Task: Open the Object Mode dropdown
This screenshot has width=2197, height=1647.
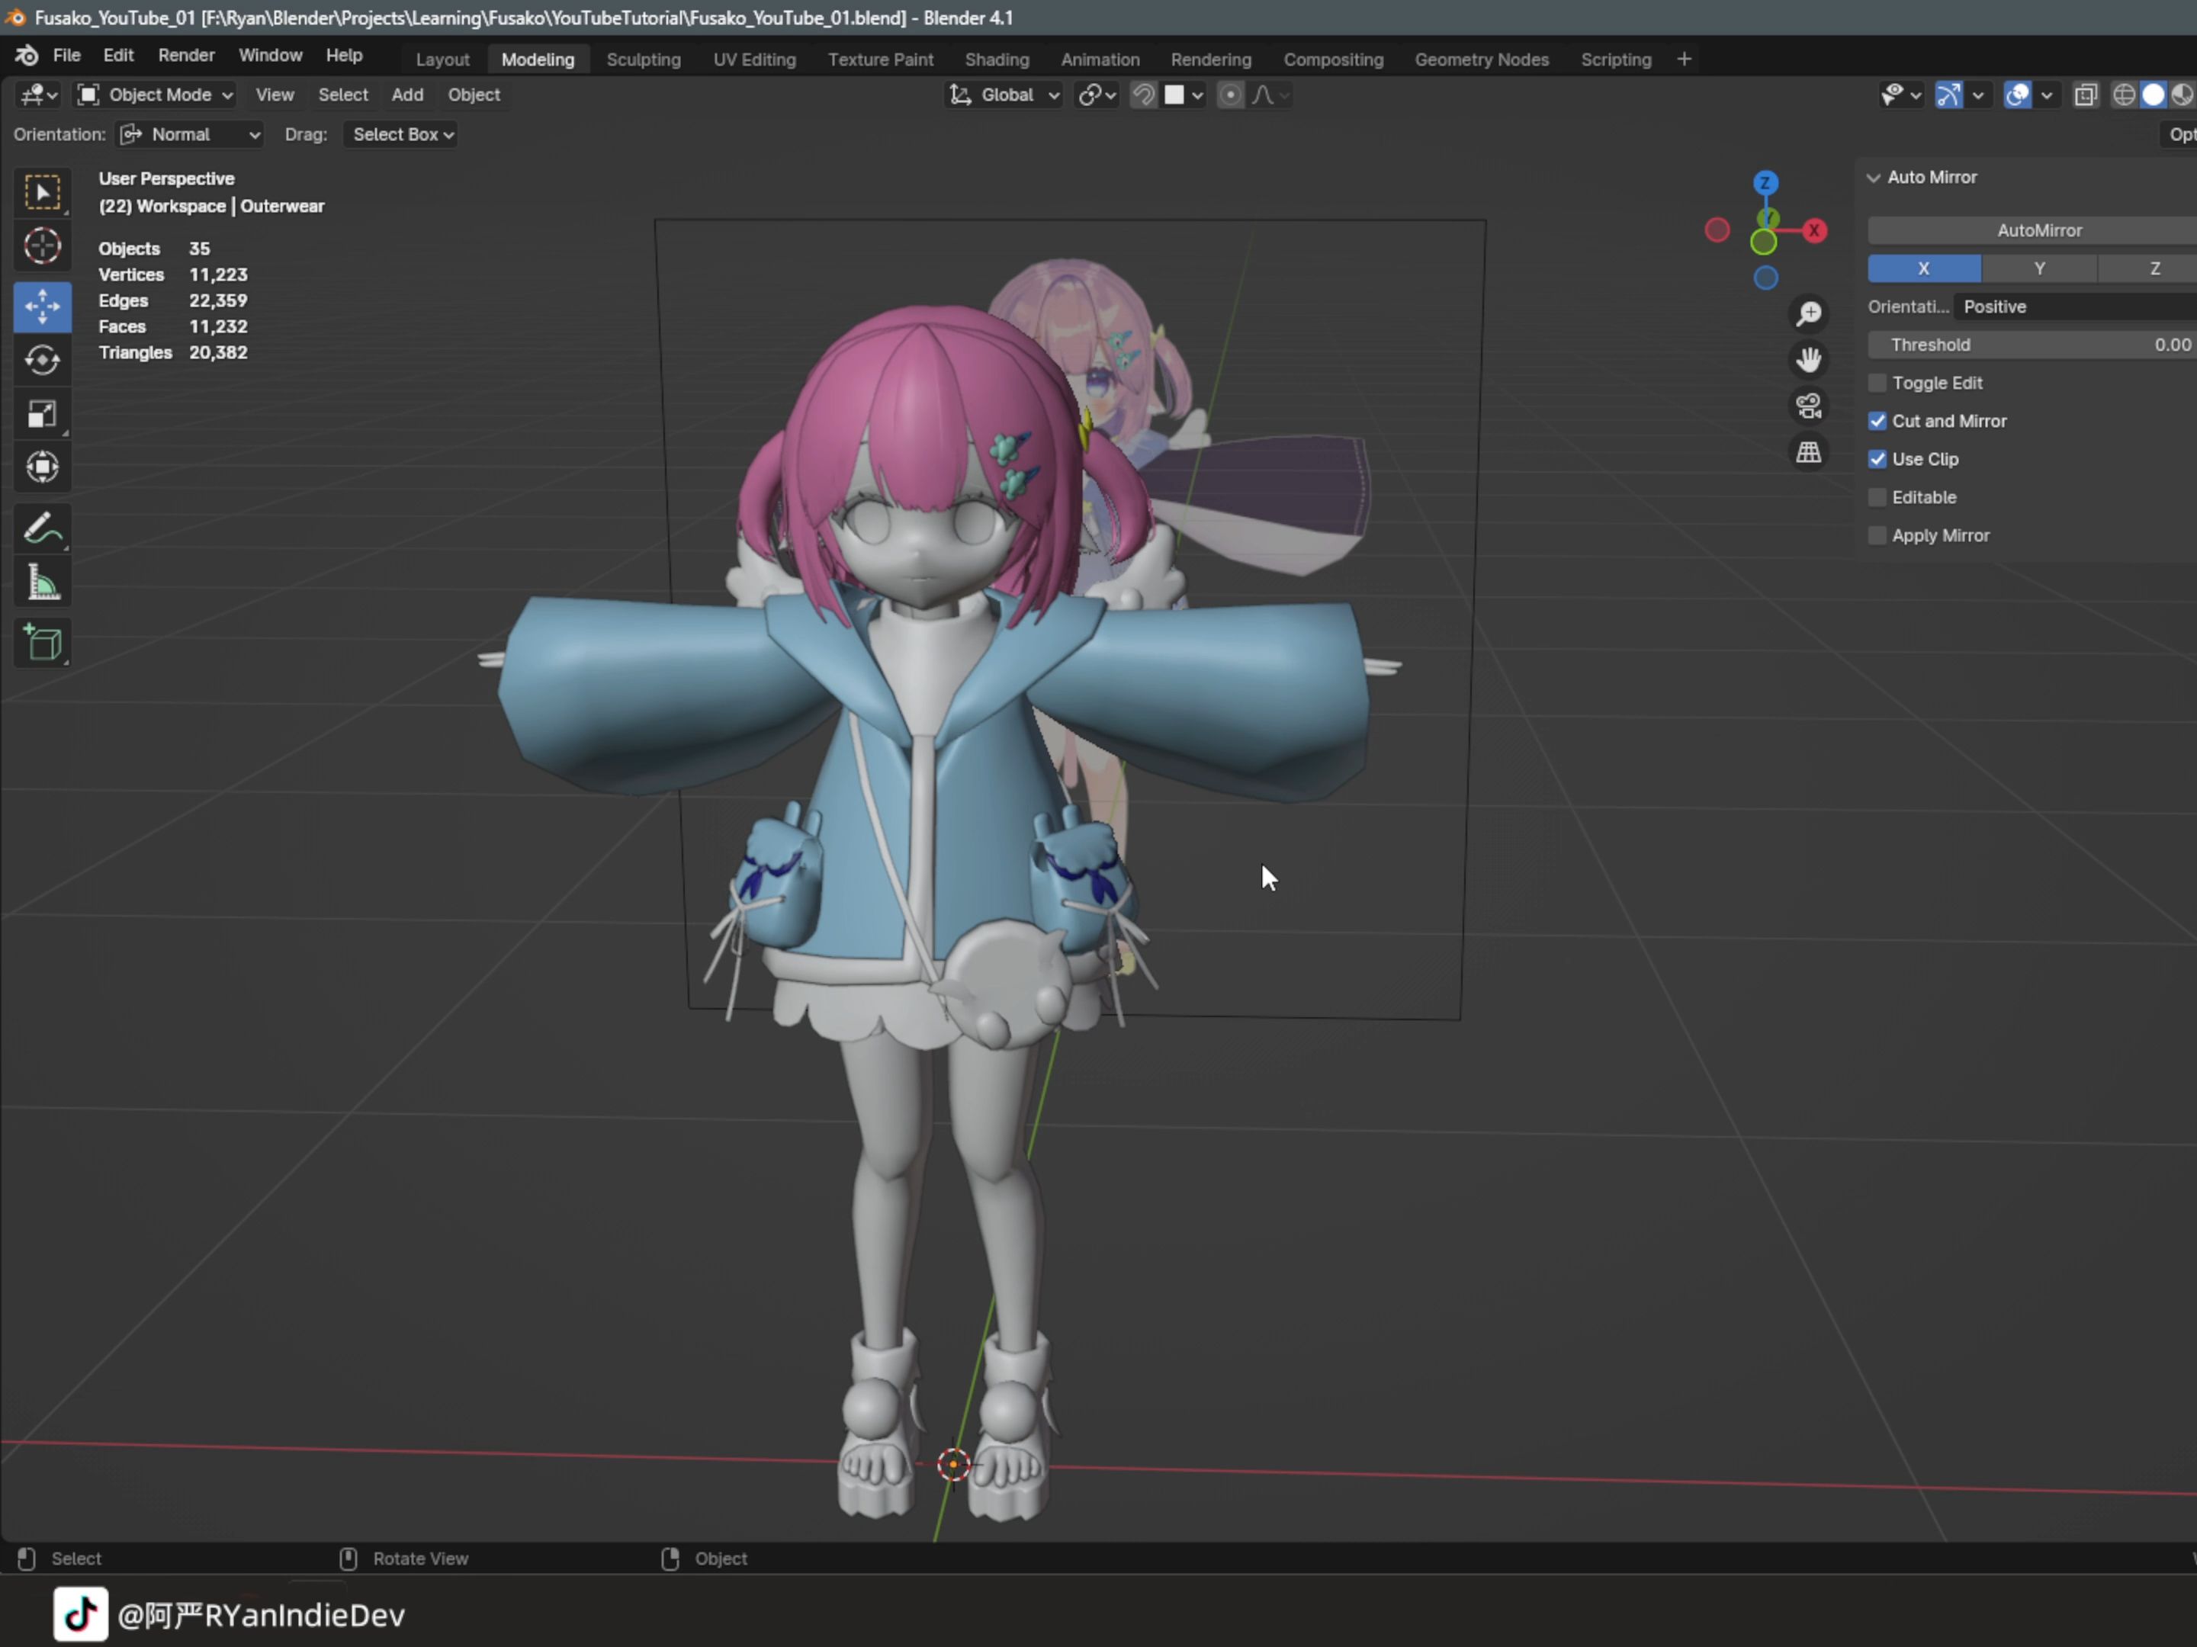Action: click(x=156, y=95)
